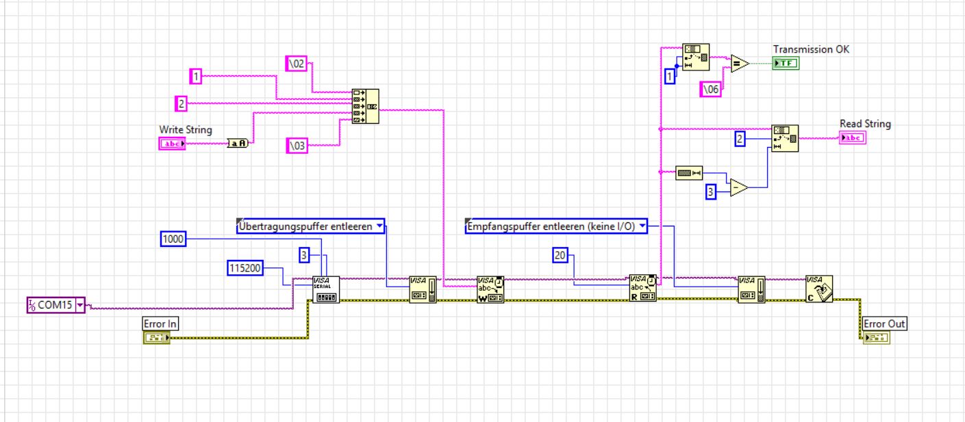This screenshot has width=965, height=422.
Task: Select the VISA Close node
Action: [x=819, y=289]
